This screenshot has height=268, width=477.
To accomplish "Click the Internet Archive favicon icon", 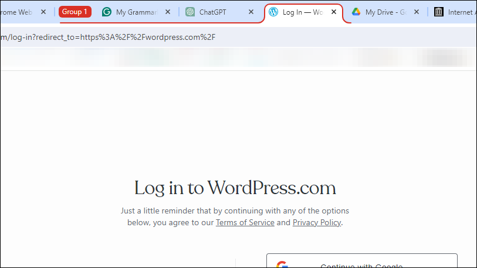I will [x=439, y=12].
